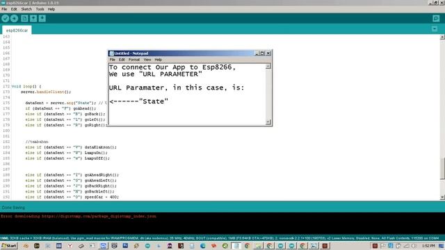445x250 pixels.
Task: Create a new sketch with the New icon
Action: [24, 19]
